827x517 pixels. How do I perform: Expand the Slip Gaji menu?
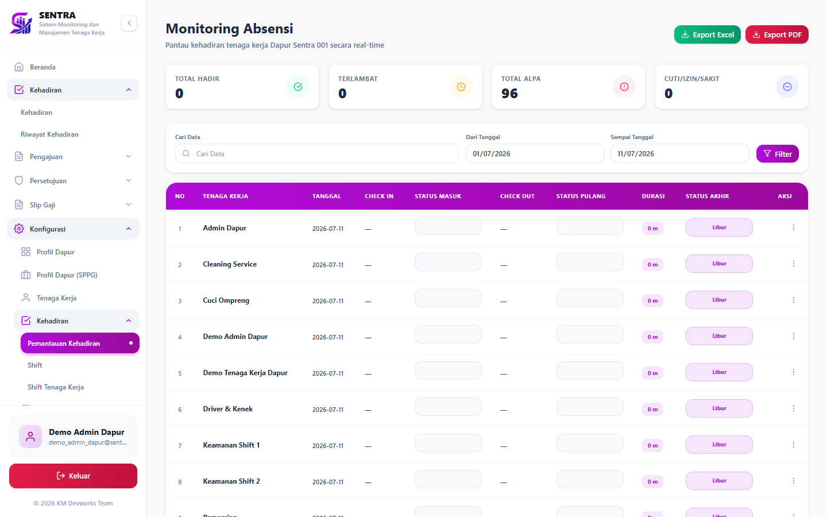[x=73, y=205]
